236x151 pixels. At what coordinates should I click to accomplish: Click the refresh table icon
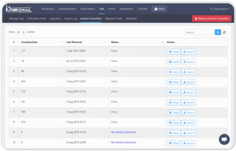tap(225, 32)
